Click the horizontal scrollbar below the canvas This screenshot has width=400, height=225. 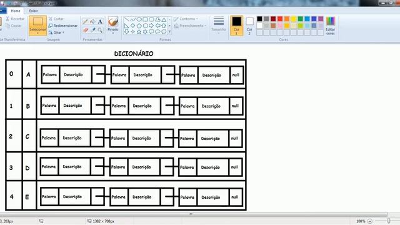[193, 214]
